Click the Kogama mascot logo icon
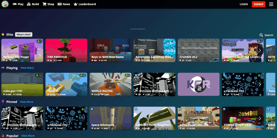 pyautogui.click(x=5, y=4)
